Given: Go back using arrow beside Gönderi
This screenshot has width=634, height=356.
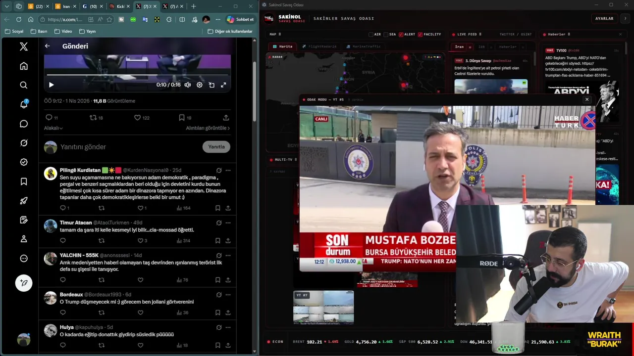Looking at the screenshot, I should (47, 46).
